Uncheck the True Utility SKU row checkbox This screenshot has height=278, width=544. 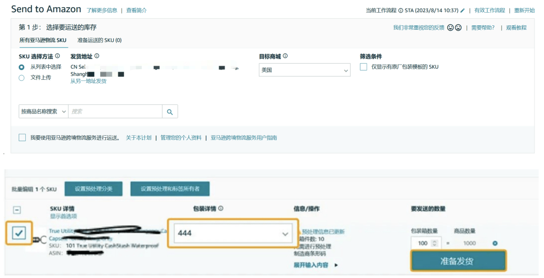[19, 233]
